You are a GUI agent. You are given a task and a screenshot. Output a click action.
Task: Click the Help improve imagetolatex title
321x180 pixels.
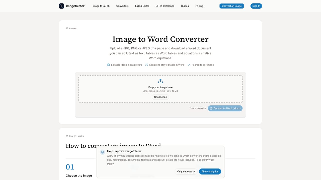click(124, 151)
